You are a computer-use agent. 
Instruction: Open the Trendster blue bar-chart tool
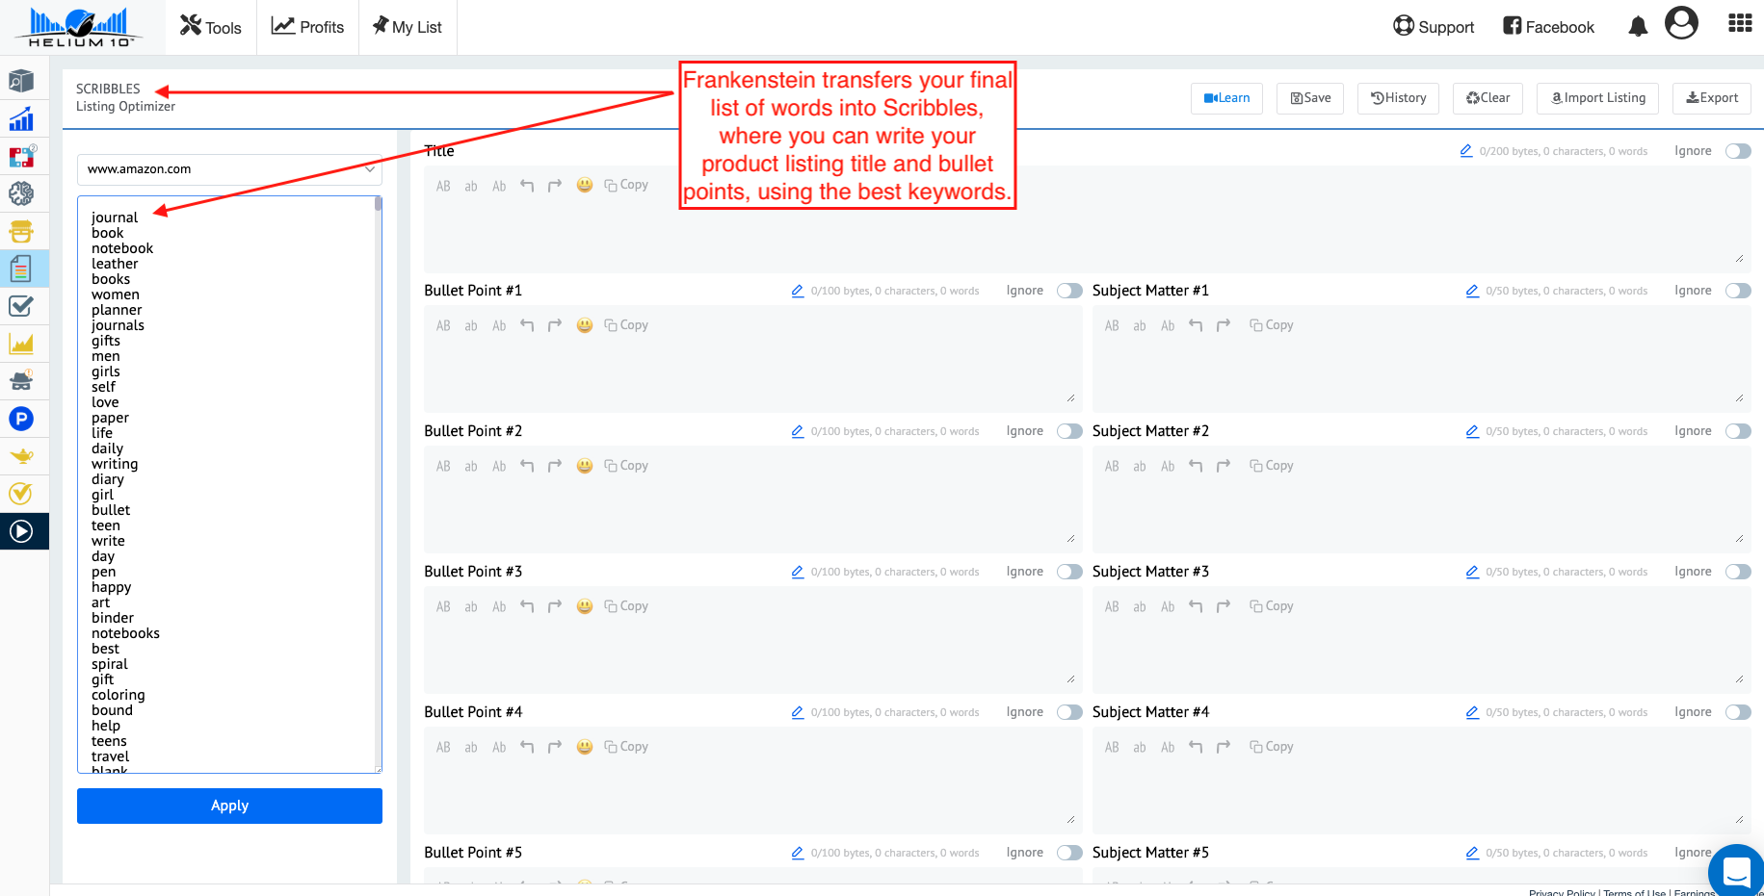[x=21, y=119]
